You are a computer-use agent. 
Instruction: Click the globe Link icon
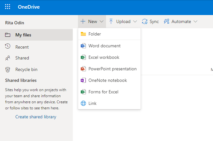(x=83, y=103)
